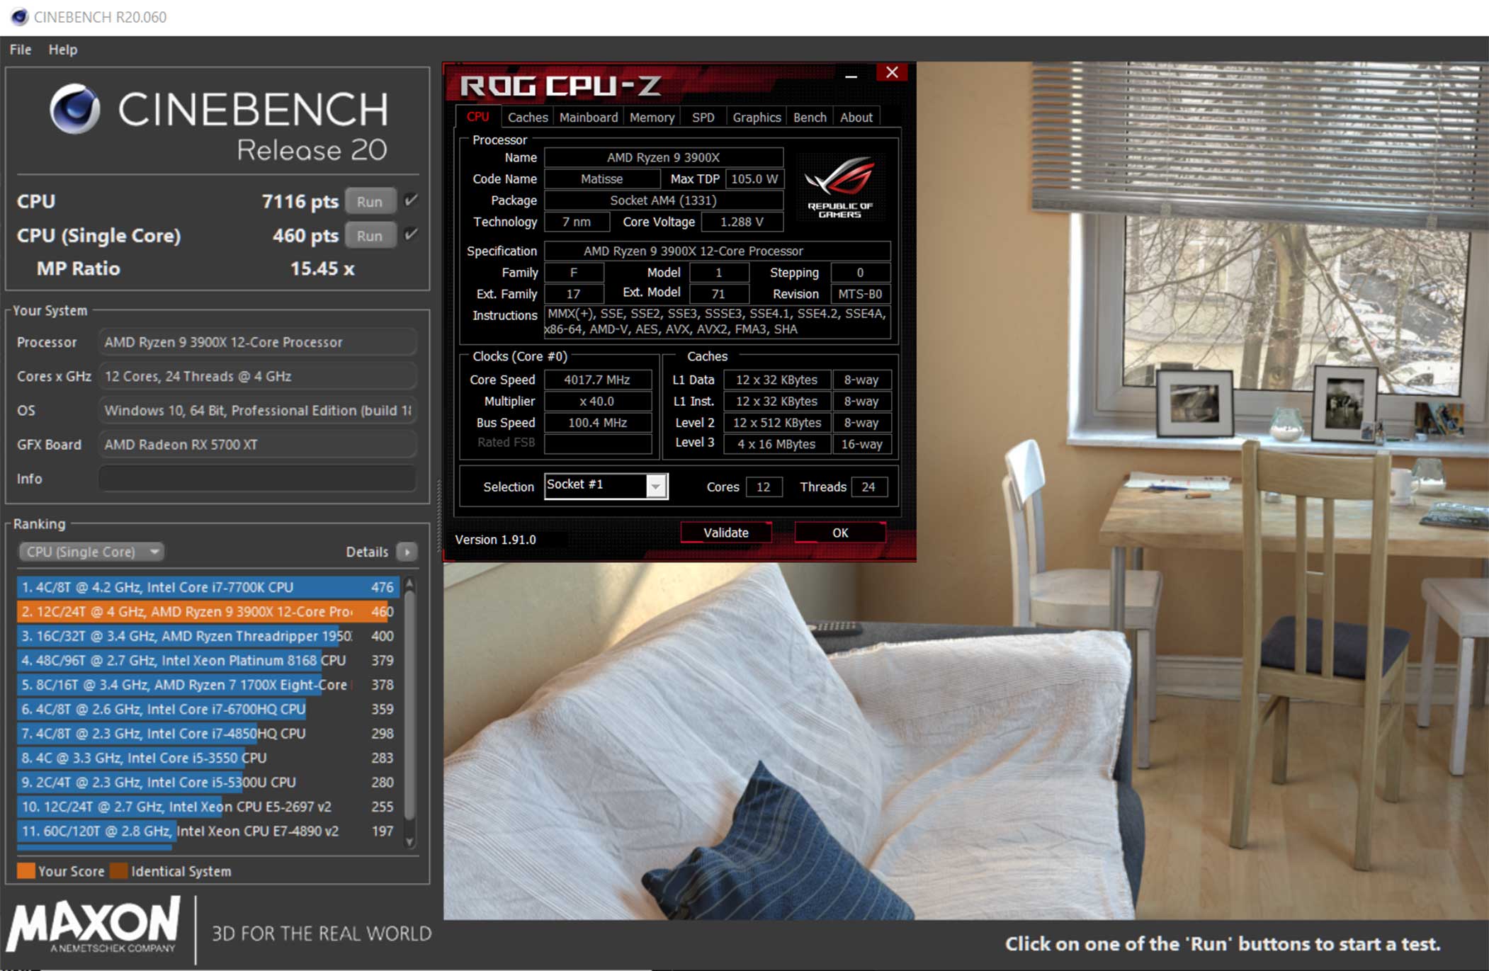Click the Cinebench title bar app icon
The height and width of the screenshot is (971, 1489).
click(x=19, y=16)
